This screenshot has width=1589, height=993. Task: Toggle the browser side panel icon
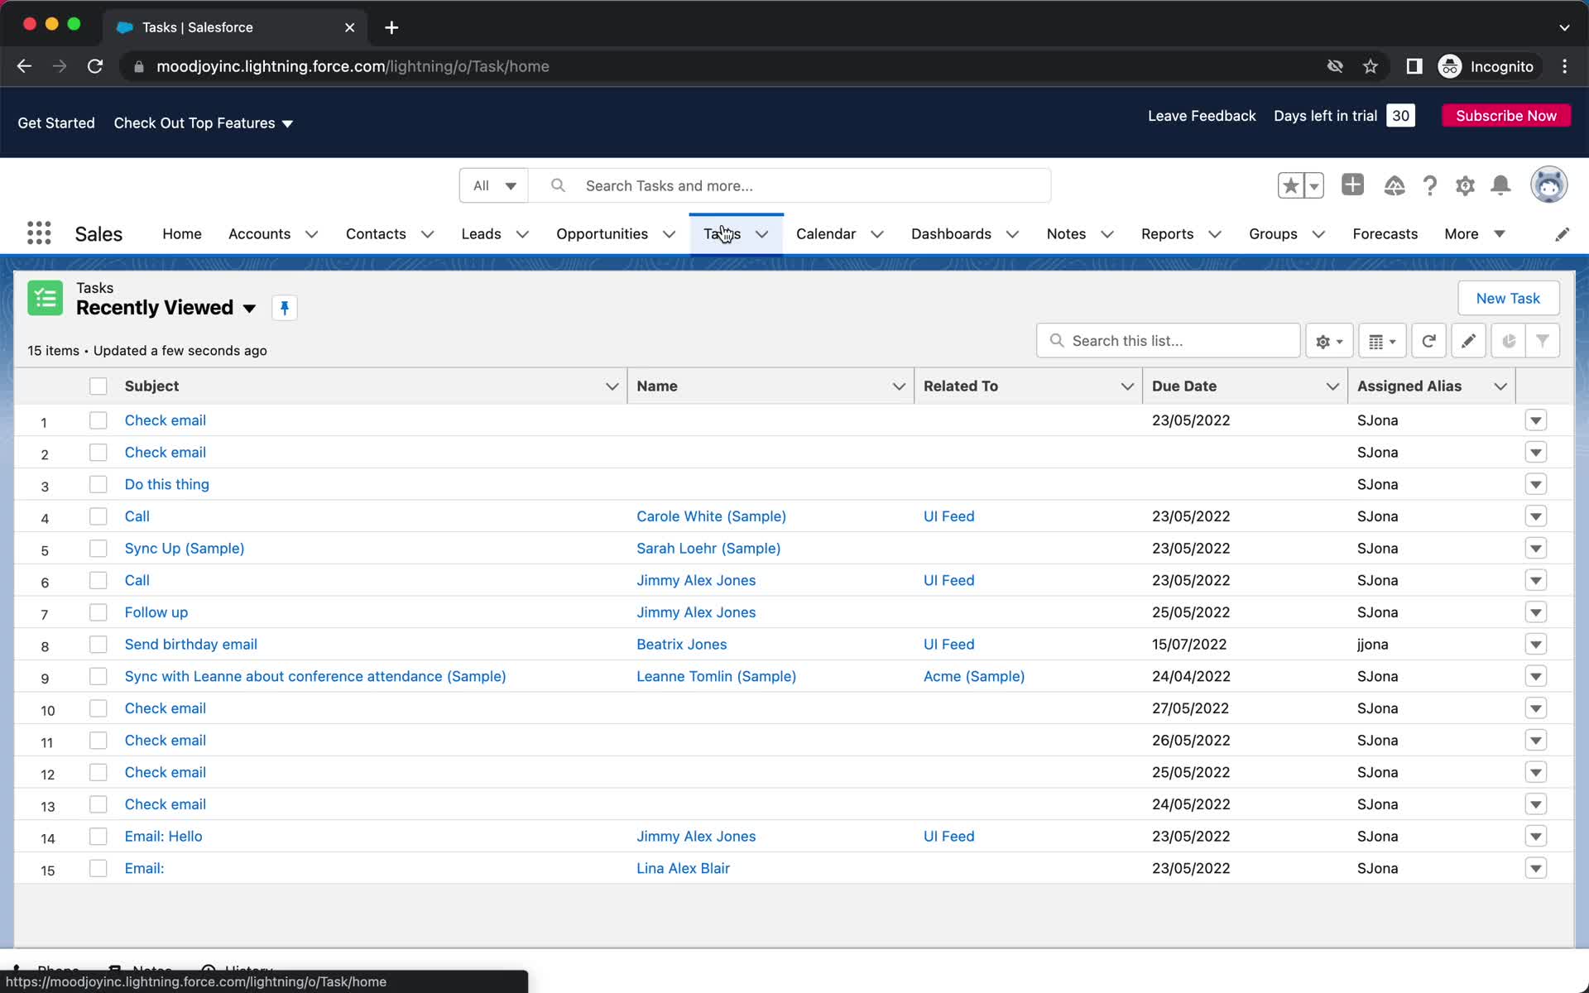point(1414,66)
